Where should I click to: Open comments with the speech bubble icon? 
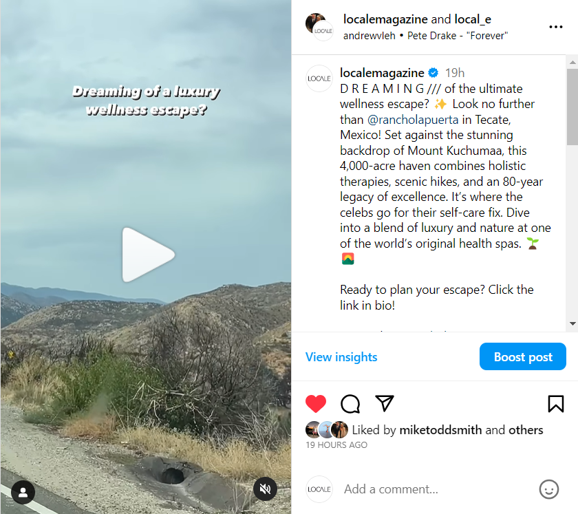pos(350,404)
